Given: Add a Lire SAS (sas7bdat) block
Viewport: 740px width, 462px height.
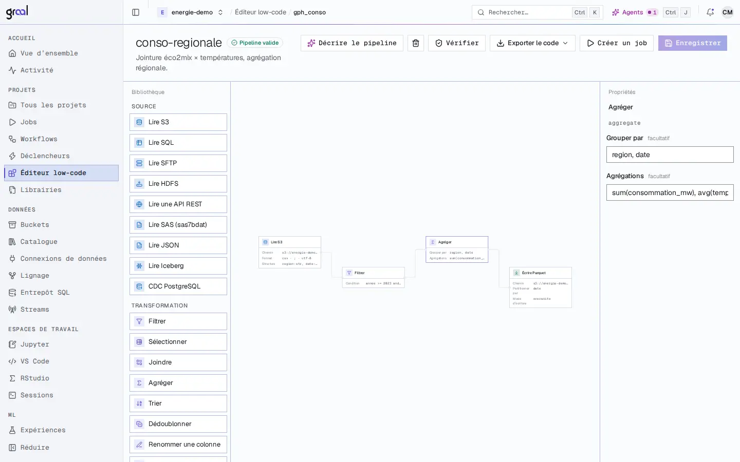Looking at the screenshot, I should [x=178, y=225].
